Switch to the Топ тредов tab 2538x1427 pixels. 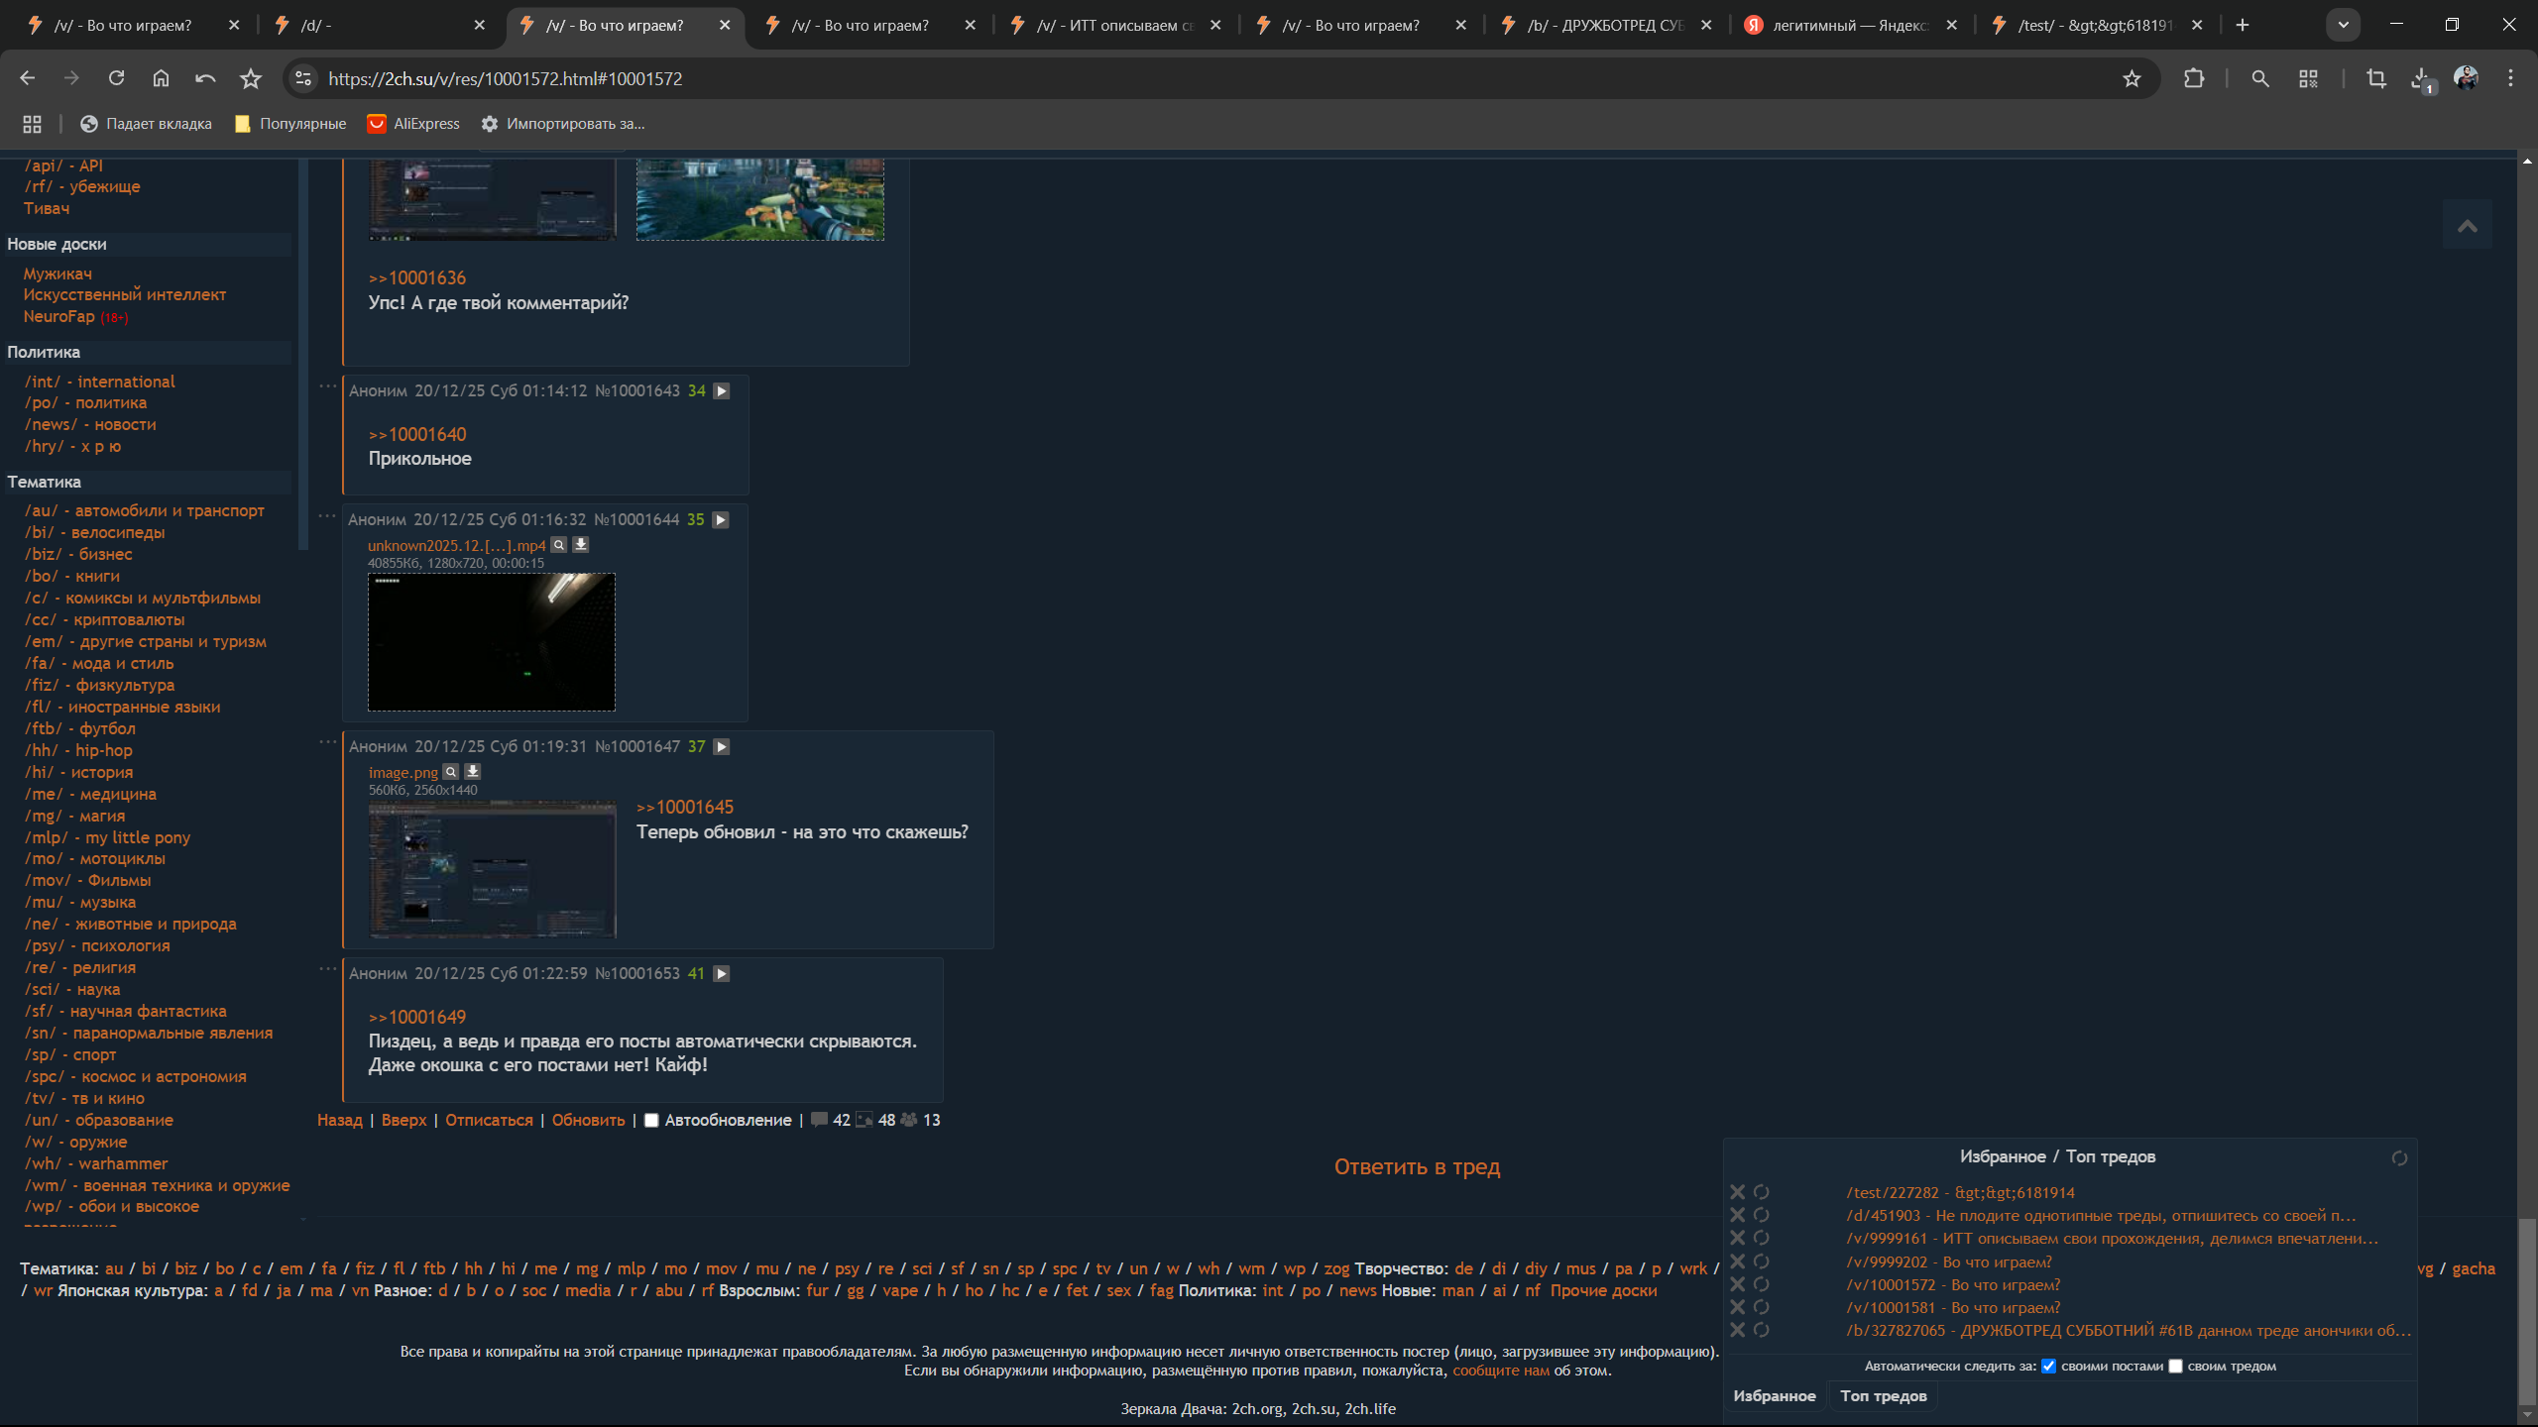tap(1883, 1395)
